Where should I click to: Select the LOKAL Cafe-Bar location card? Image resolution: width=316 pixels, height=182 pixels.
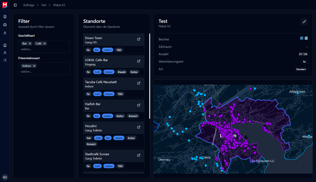coord(111,62)
